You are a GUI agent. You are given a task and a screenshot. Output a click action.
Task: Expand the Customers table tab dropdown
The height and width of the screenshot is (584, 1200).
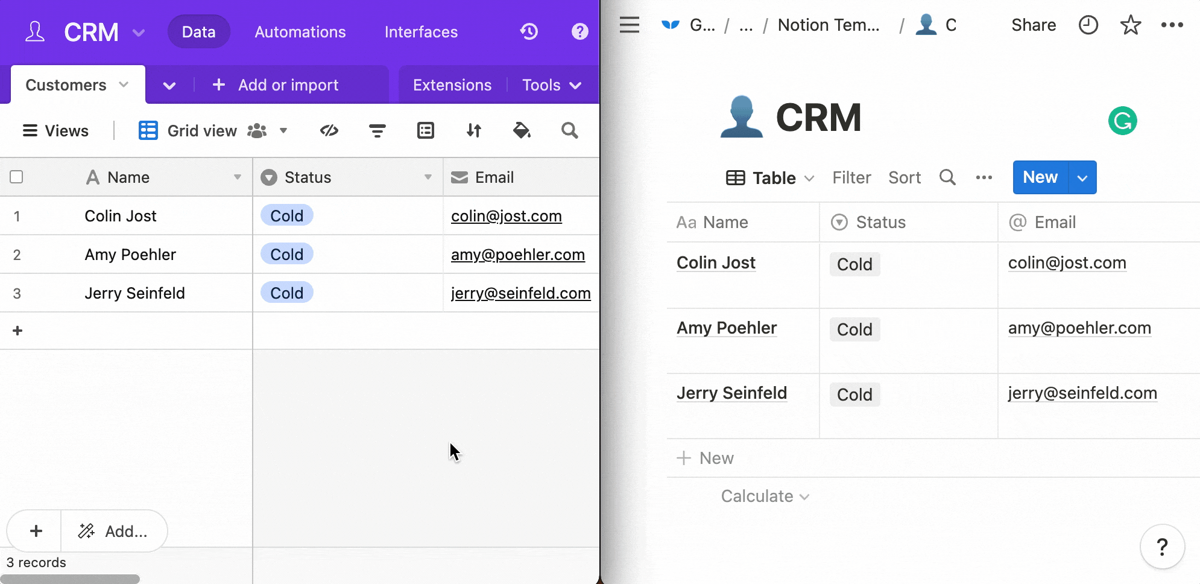[124, 84]
